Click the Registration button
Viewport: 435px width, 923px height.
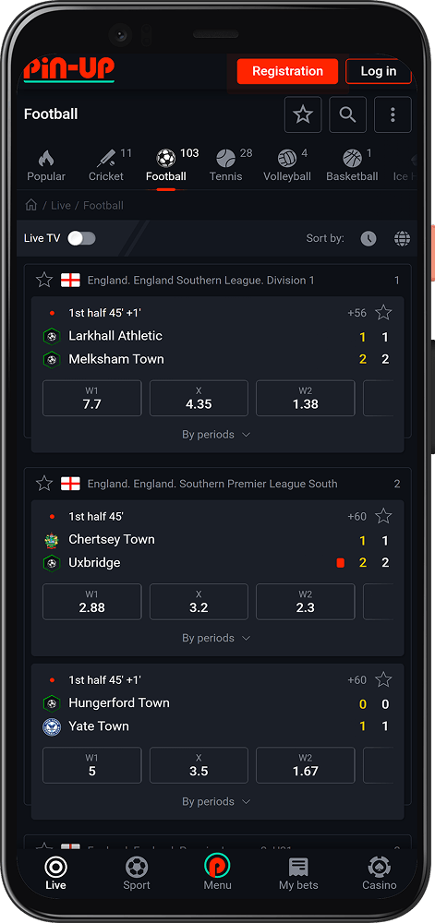pyautogui.click(x=287, y=71)
